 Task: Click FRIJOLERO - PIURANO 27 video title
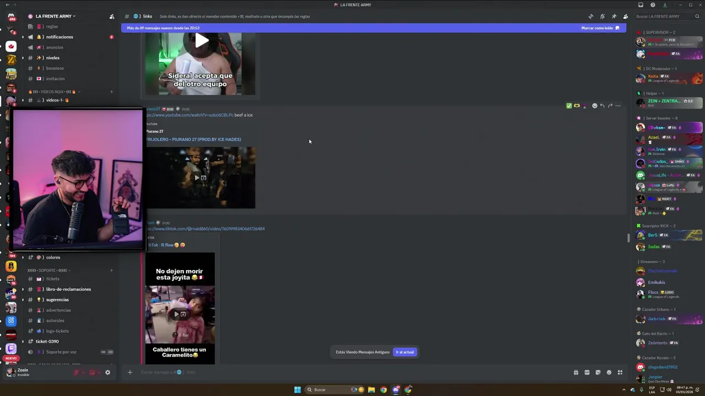click(x=193, y=139)
